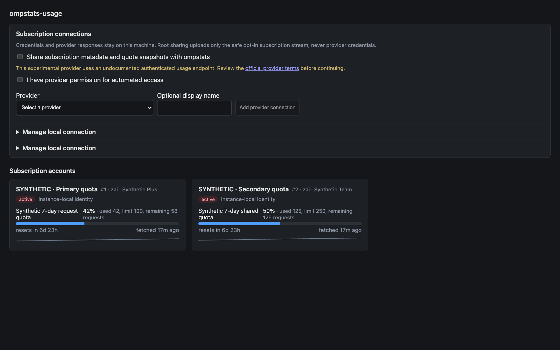Click the credentials stay on this machine notice
This screenshot has height=350, width=560.
point(196,45)
